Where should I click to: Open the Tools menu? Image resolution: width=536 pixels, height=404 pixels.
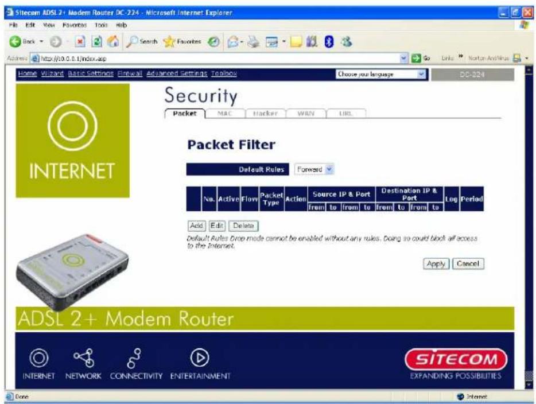point(101,25)
